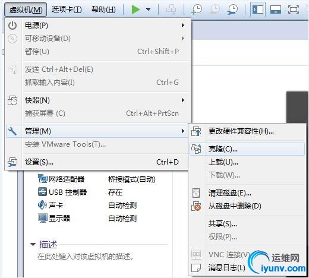Click the snapshot icon beside 快照(N)
Screen dimensions: 309x278
tap(12, 100)
